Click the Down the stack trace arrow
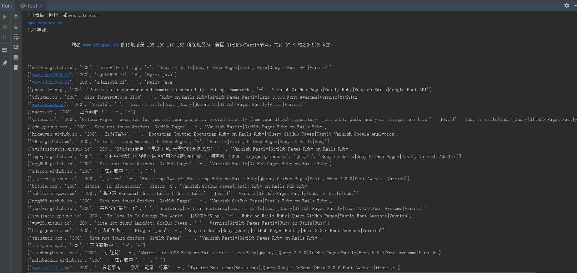Image resolution: width=577 pixels, height=273 pixels. [x=16, y=27]
